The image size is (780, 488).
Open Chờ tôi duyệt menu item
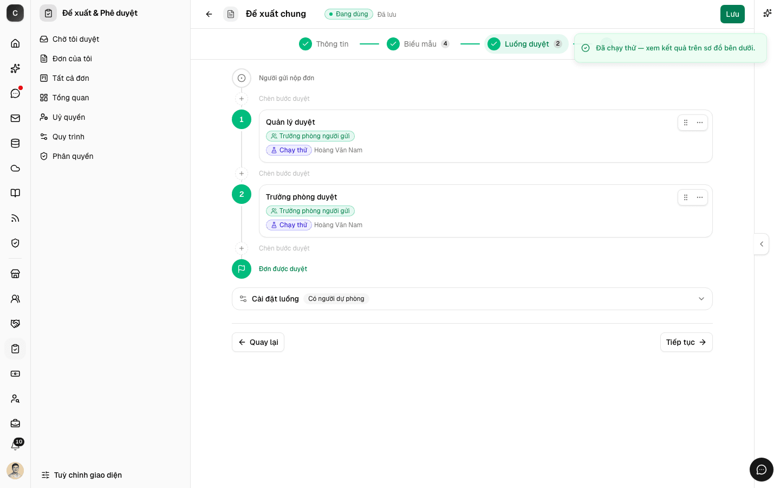click(x=110, y=39)
